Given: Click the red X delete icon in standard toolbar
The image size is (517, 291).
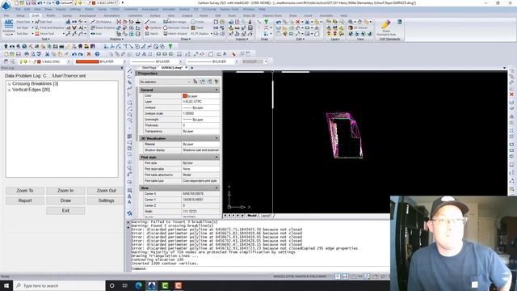Looking at the screenshot, I should pos(89,54).
